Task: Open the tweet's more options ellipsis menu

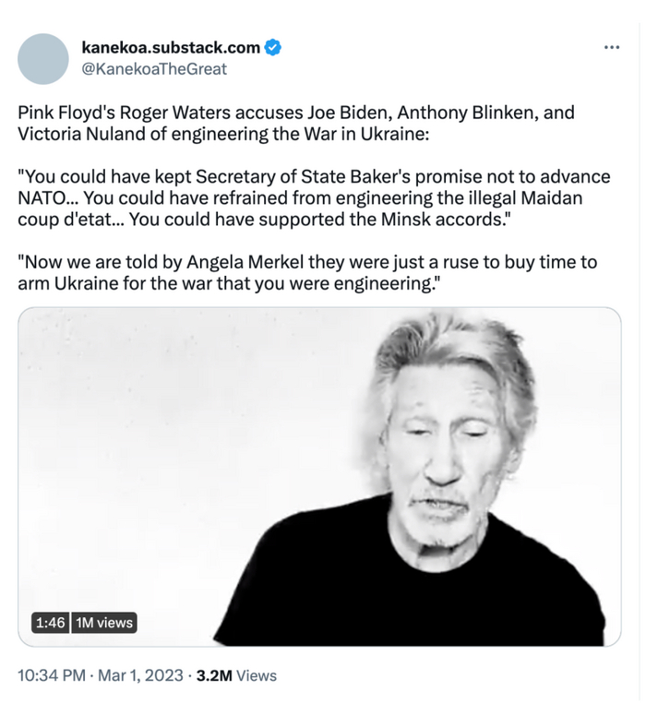Action: [x=611, y=47]
